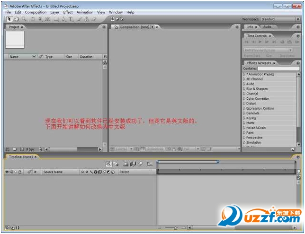Click the Graph Editor icon in timeline

click(150, 165)
